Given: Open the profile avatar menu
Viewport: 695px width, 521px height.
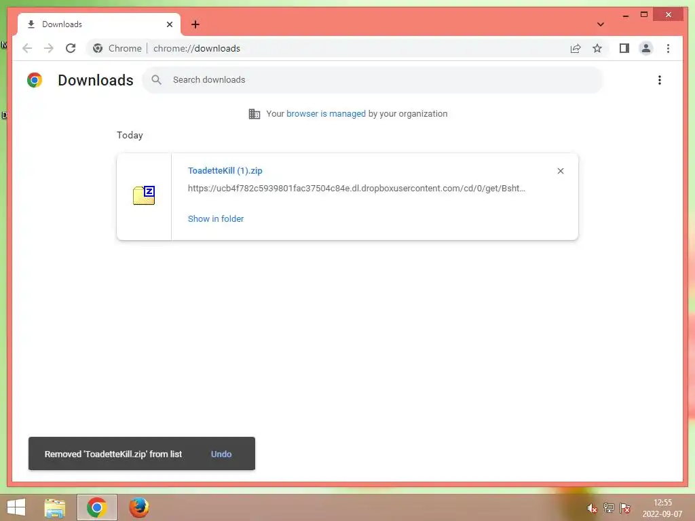Looking at the screenshot, I should (x=646, y=48).
